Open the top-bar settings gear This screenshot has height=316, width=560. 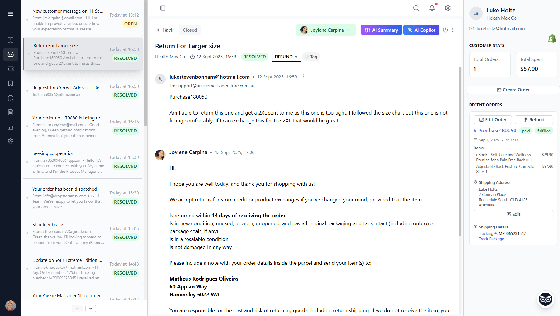(448, 8)
